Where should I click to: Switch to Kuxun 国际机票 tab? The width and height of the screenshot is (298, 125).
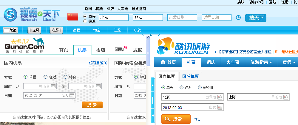(x=190, y=76)
